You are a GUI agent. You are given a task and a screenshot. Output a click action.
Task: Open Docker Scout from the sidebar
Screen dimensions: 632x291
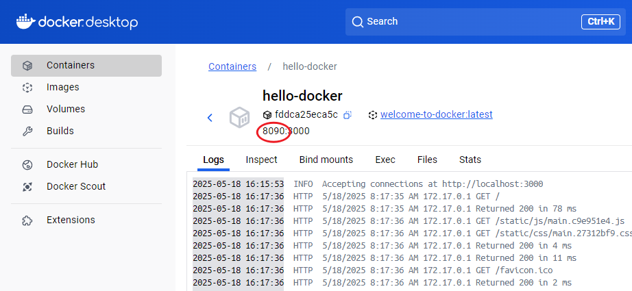tap(86, 186)
